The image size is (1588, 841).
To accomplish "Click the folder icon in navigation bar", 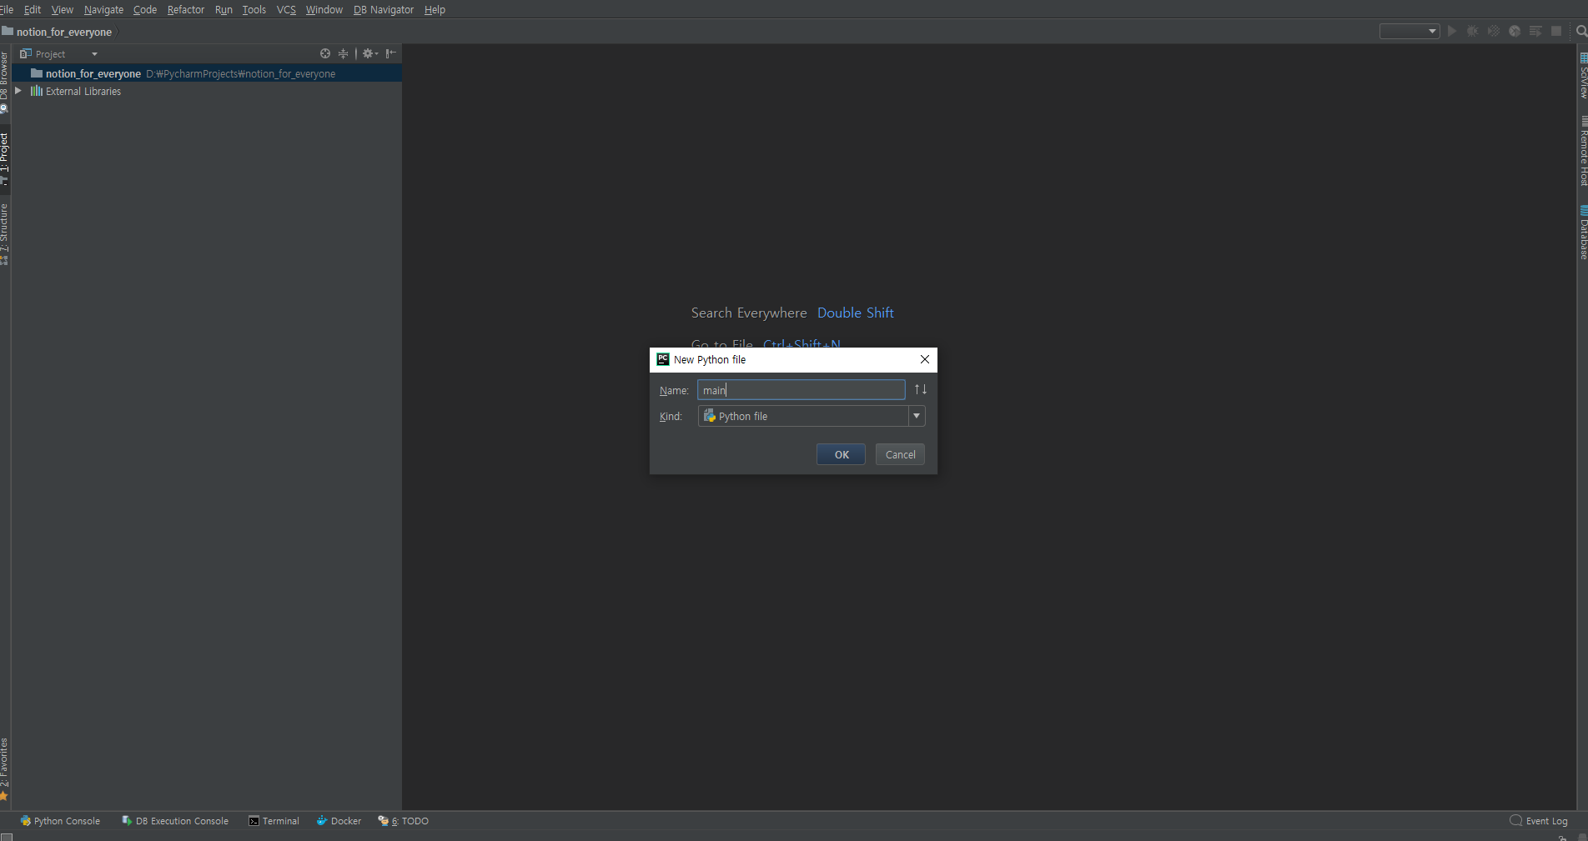I will coord(8,31).
